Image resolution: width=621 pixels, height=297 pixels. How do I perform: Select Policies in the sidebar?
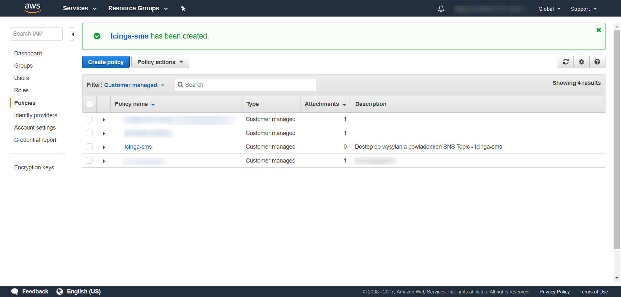point(25,103)
